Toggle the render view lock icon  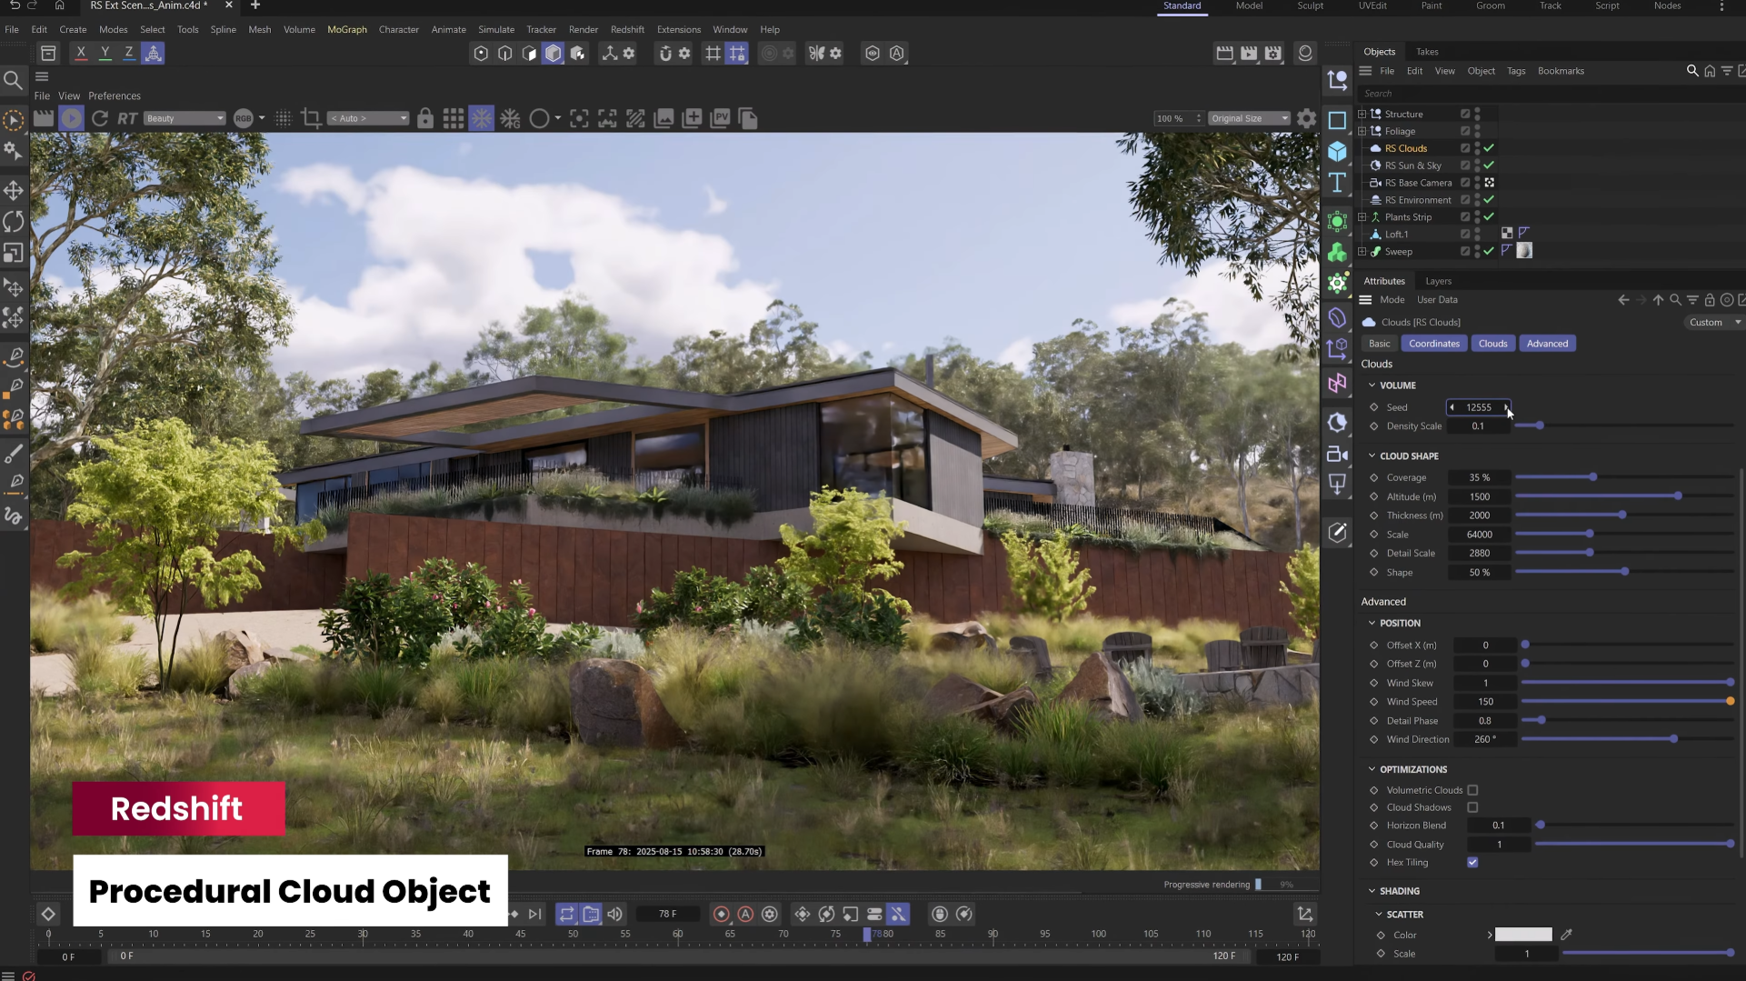[424, 118]
